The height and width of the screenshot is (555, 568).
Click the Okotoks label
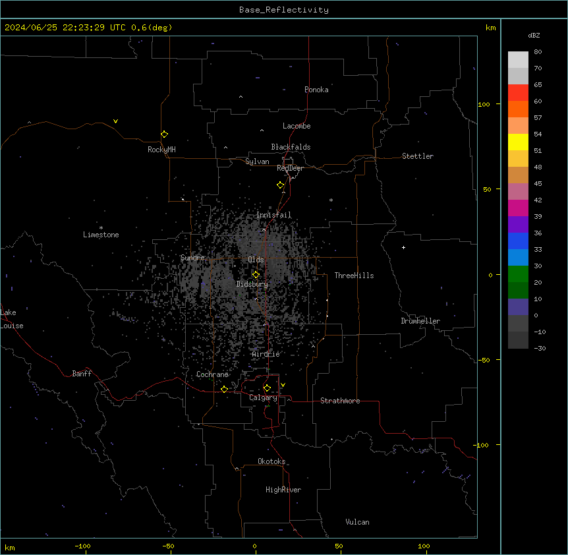click(x=271, y=461)
